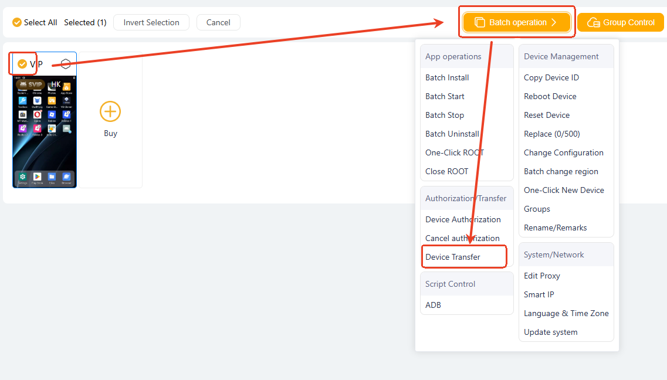Click the Buy plus icon
This screenshot has width=667, height=380.
[x=110, y=111]
